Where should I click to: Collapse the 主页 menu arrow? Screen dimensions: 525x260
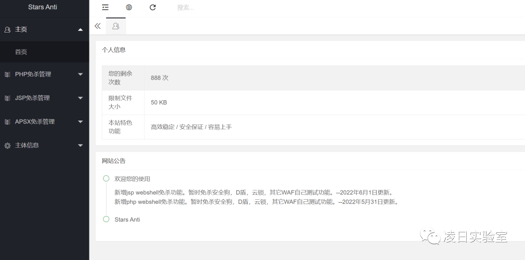[x=80, y=30]
